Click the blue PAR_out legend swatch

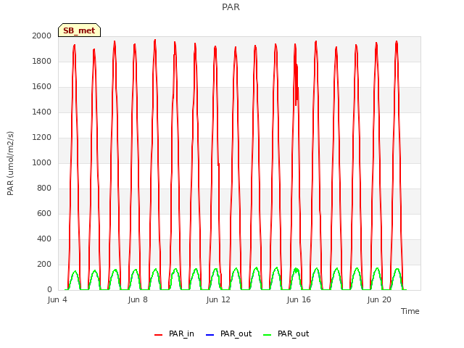[x=210, y=335]
